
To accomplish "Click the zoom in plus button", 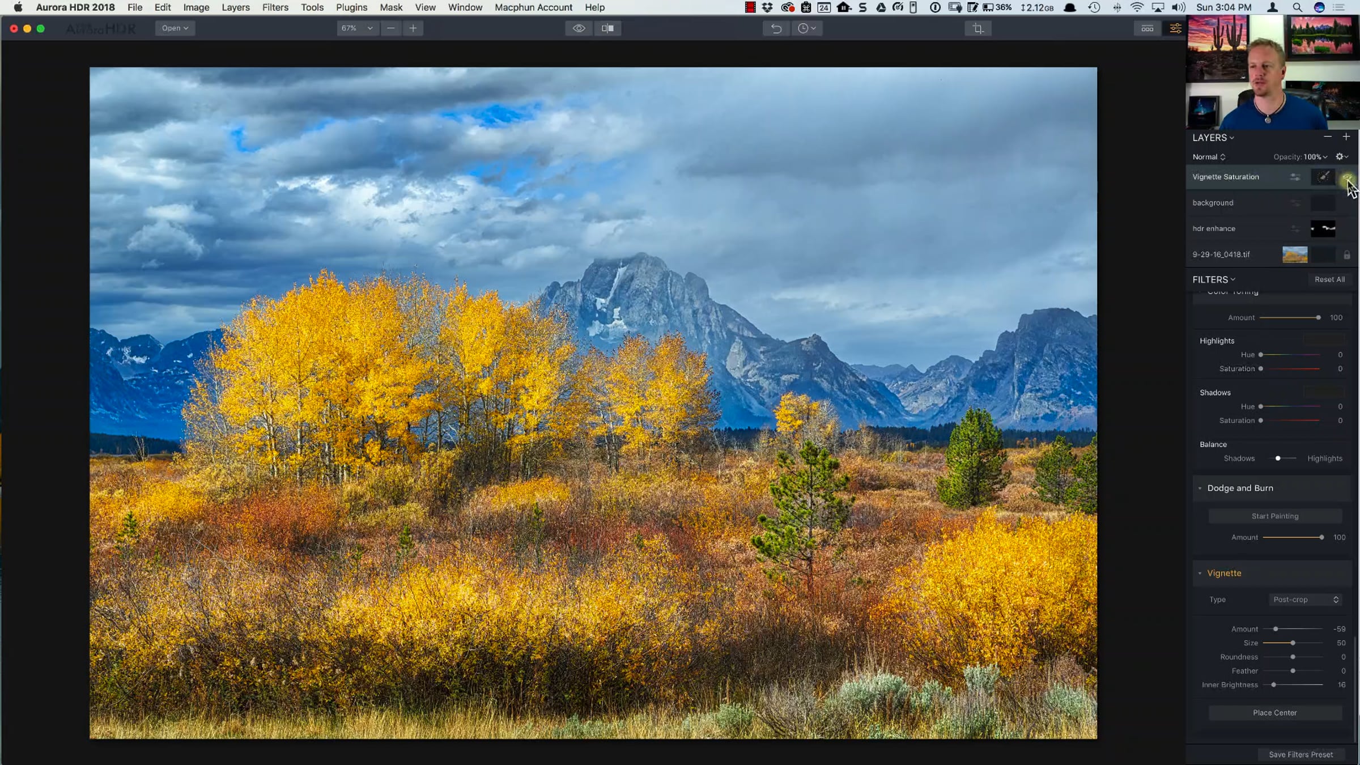I will 413,28.
